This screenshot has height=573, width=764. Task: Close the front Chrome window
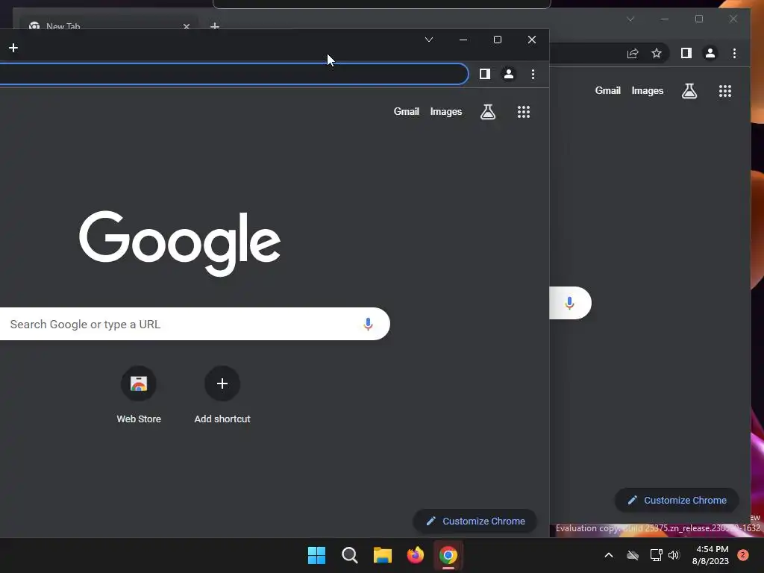pyautogui.click(x=532, y=40)
